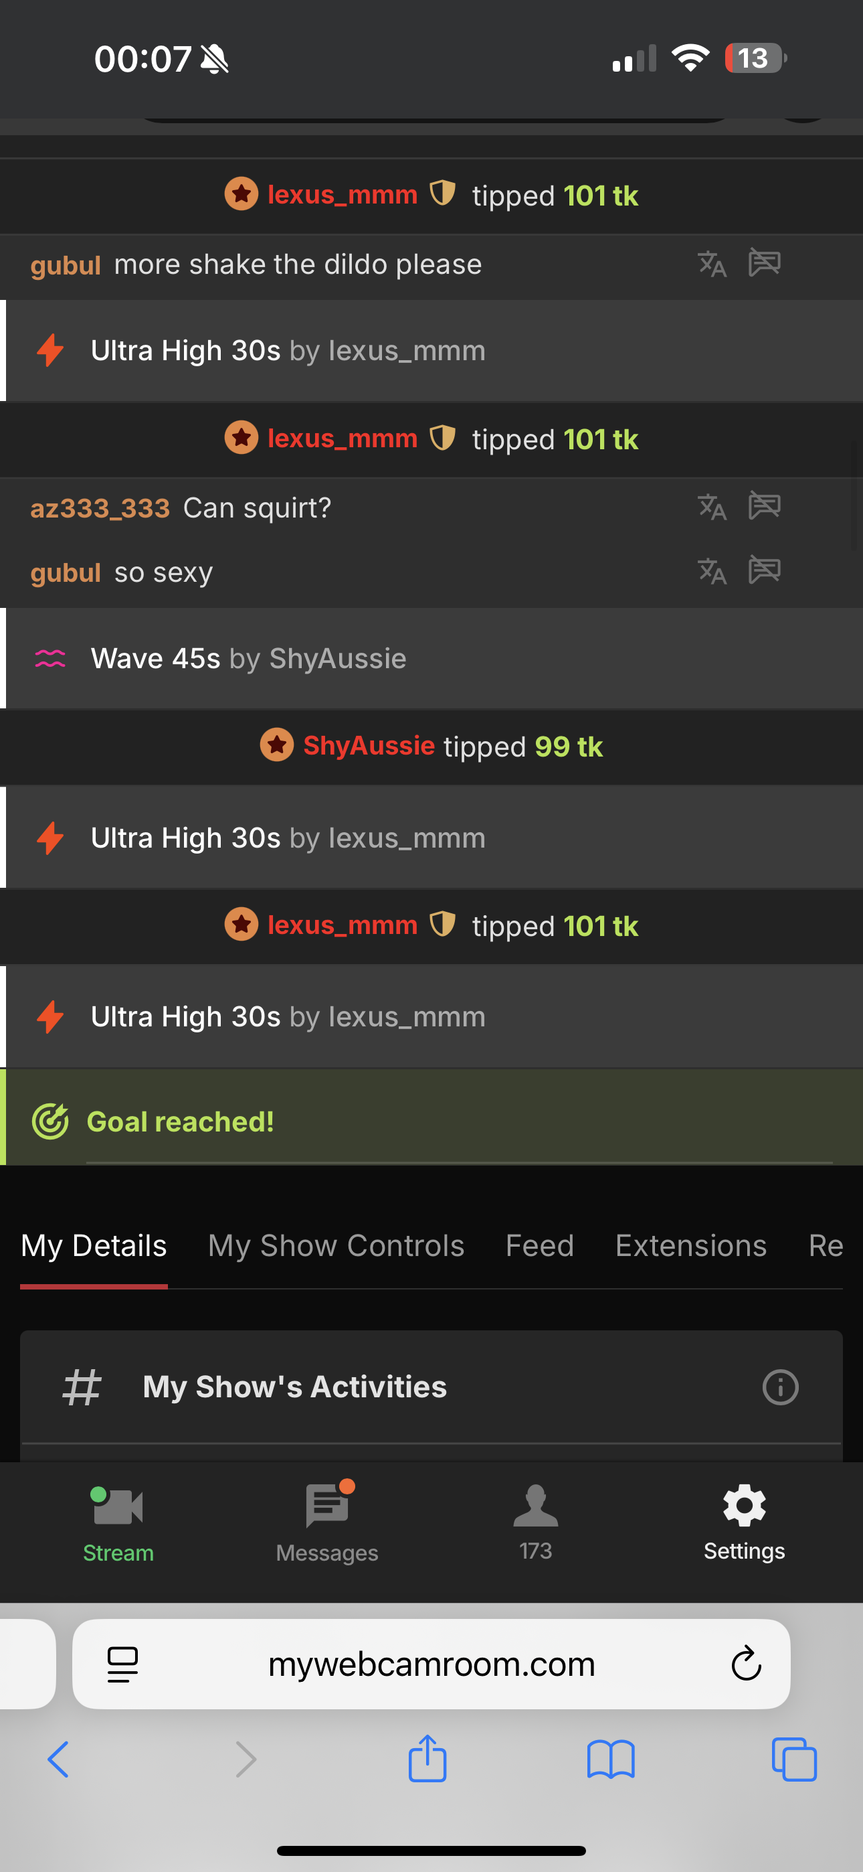Viewport: 863px width, 1872px height.
Task: Switch to My Show Controls tab
Action: pos(336,1246)
